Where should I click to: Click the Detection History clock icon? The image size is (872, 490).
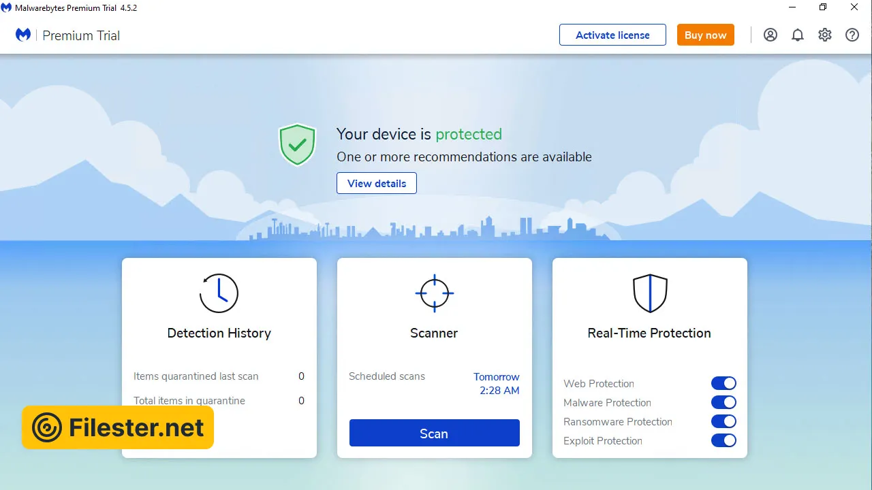(x=219, y=293)
